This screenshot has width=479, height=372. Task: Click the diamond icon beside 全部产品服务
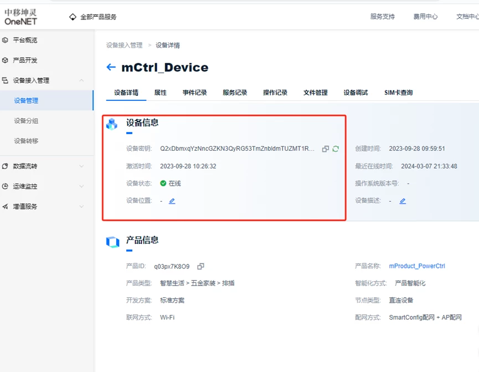pos(73,17)
